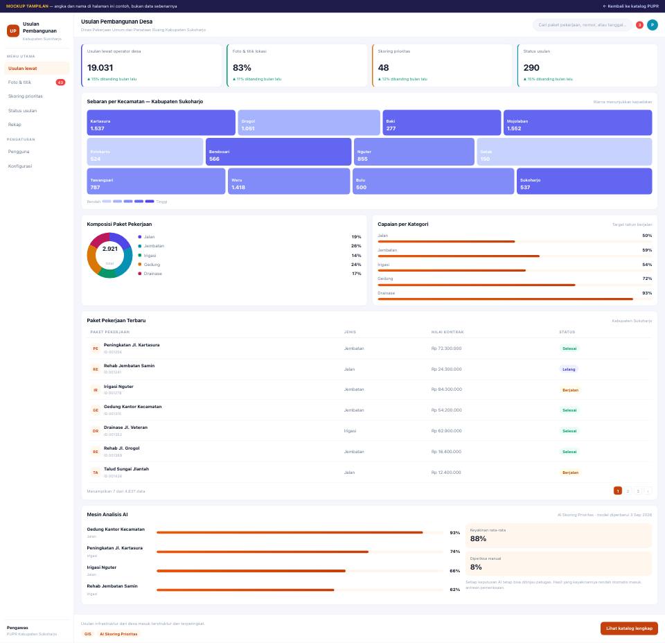Click the AI Skoring Prioritas tag
The width and height of the screenshot is (665, 643).
118,634
